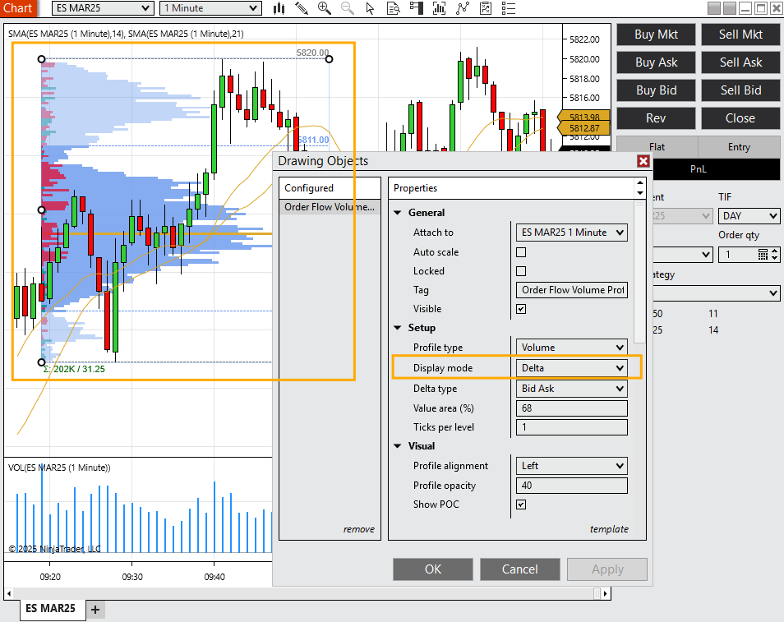Uncheck the Visible checkbox
The image size is (784, 622).
point(521,309)
